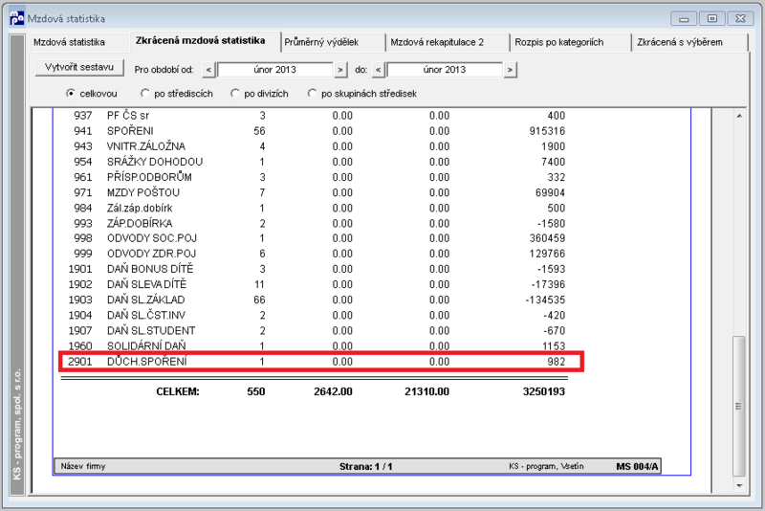This screenshot has width=765, height=511.
Task: Click row 943 VNITR.ZÁLOŽNA
Action: click(x=319, y=146)
